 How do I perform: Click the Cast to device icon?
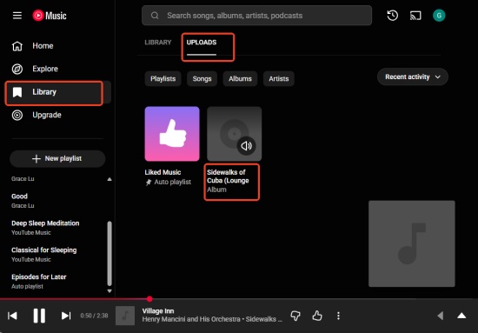point(415,16)
